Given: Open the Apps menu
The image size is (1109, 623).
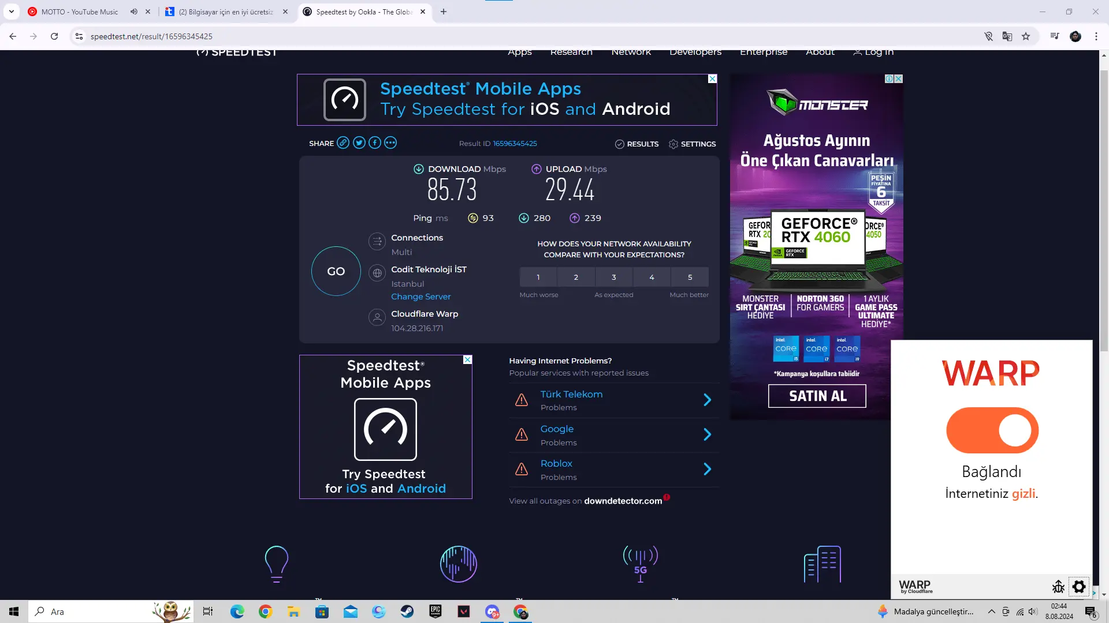Looking at the screenshot, I should pos(520,52).
